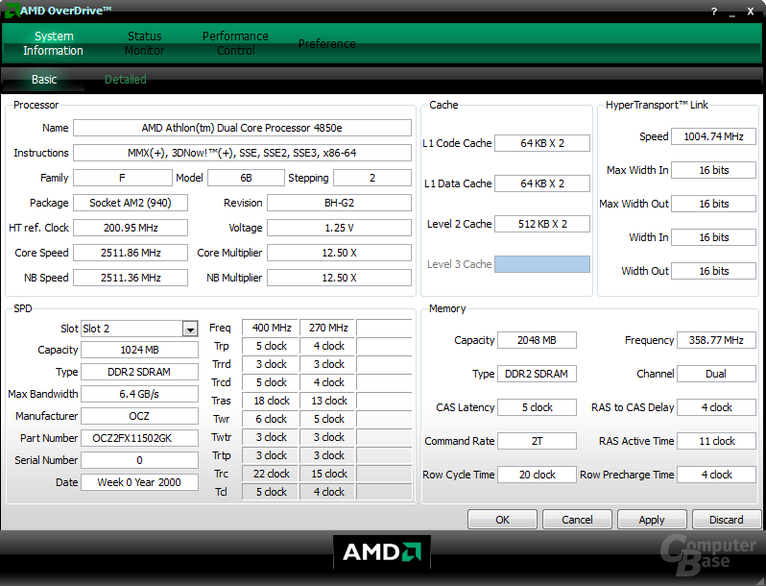766x586 pixels.
Task: Select the Model value '6B'
Action: pos(246,178)
